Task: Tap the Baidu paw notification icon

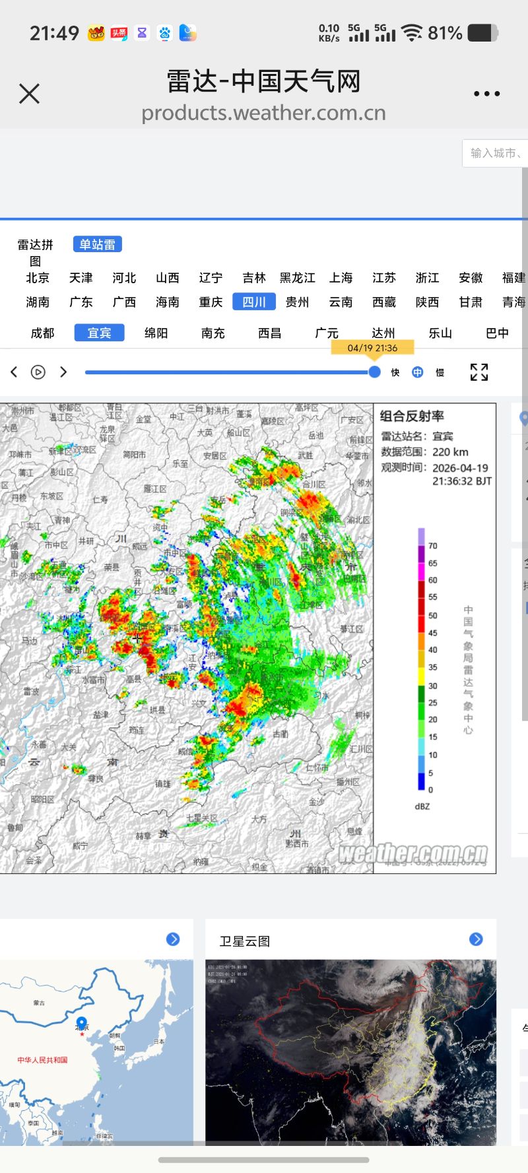Action: pos(164,33)
